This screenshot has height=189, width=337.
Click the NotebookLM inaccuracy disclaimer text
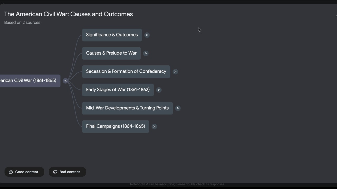tap(177, 184)
